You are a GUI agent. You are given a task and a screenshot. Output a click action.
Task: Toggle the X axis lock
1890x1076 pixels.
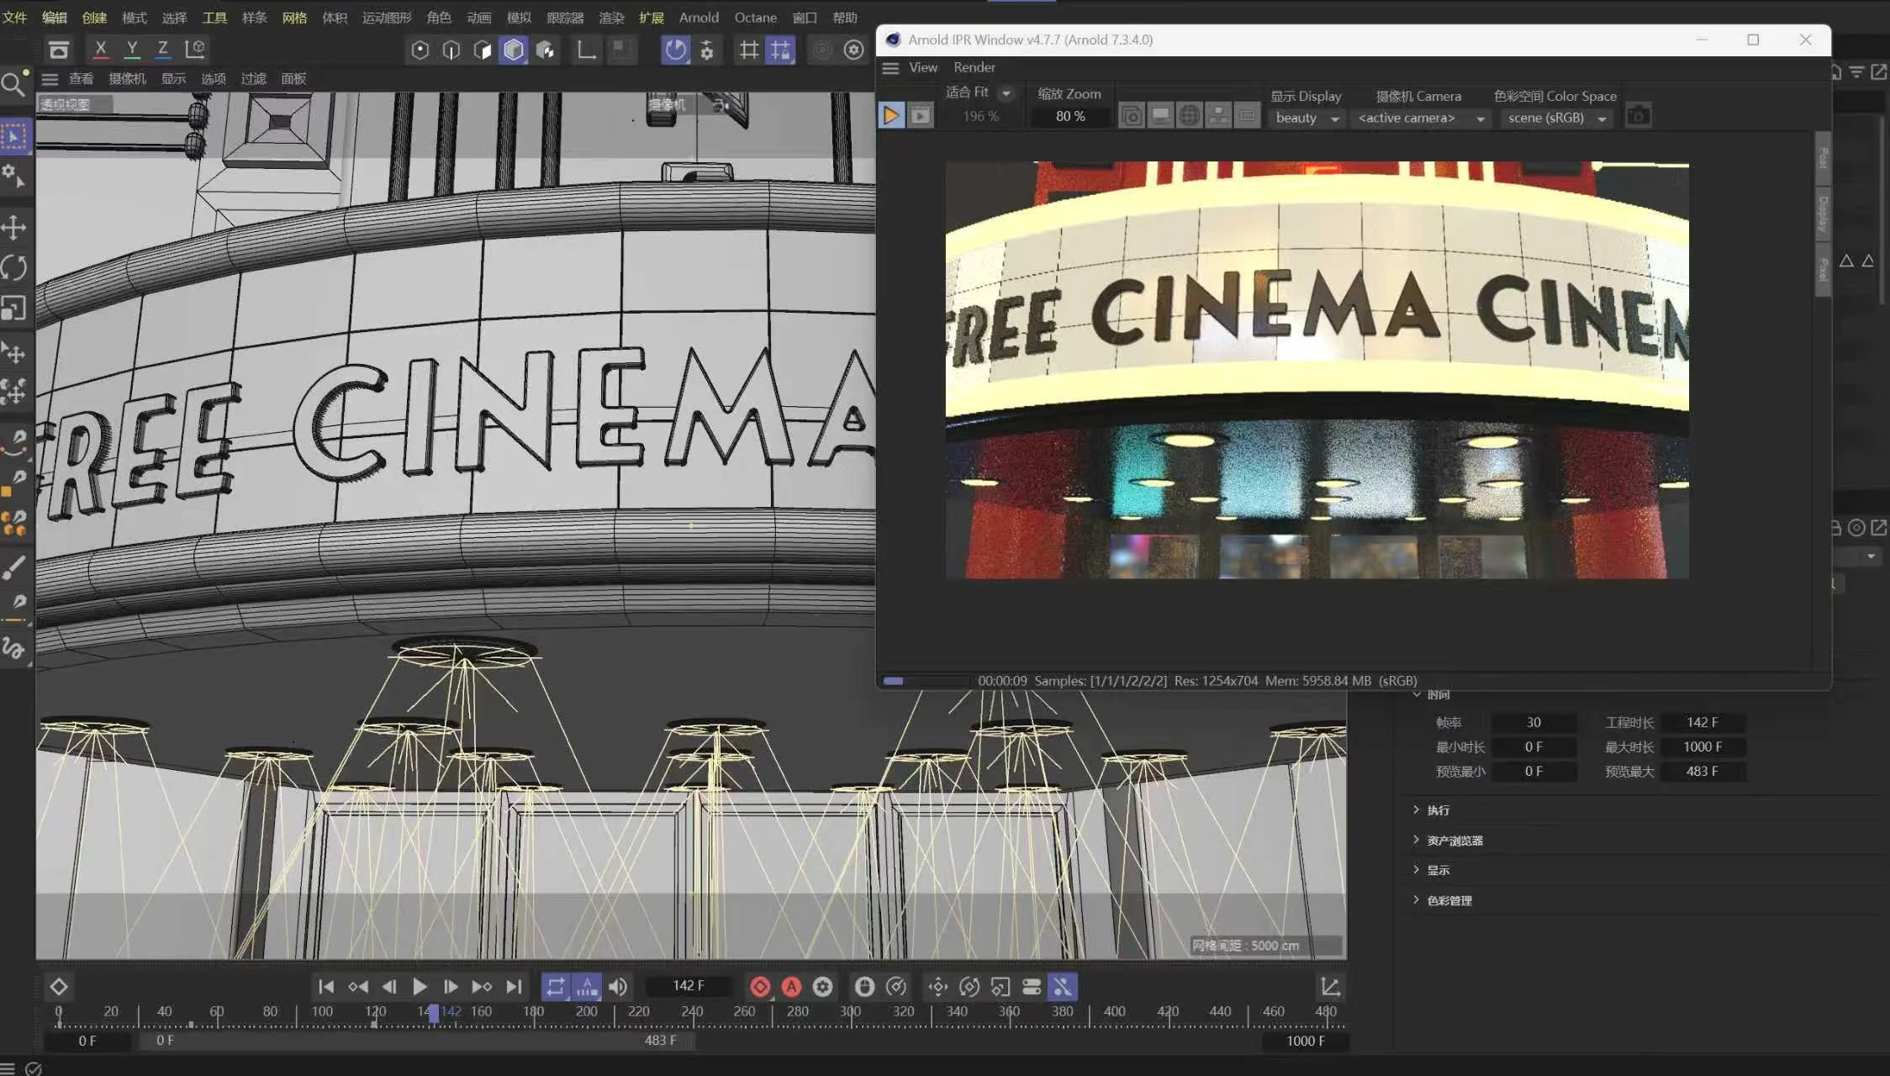tap(101, 49)
